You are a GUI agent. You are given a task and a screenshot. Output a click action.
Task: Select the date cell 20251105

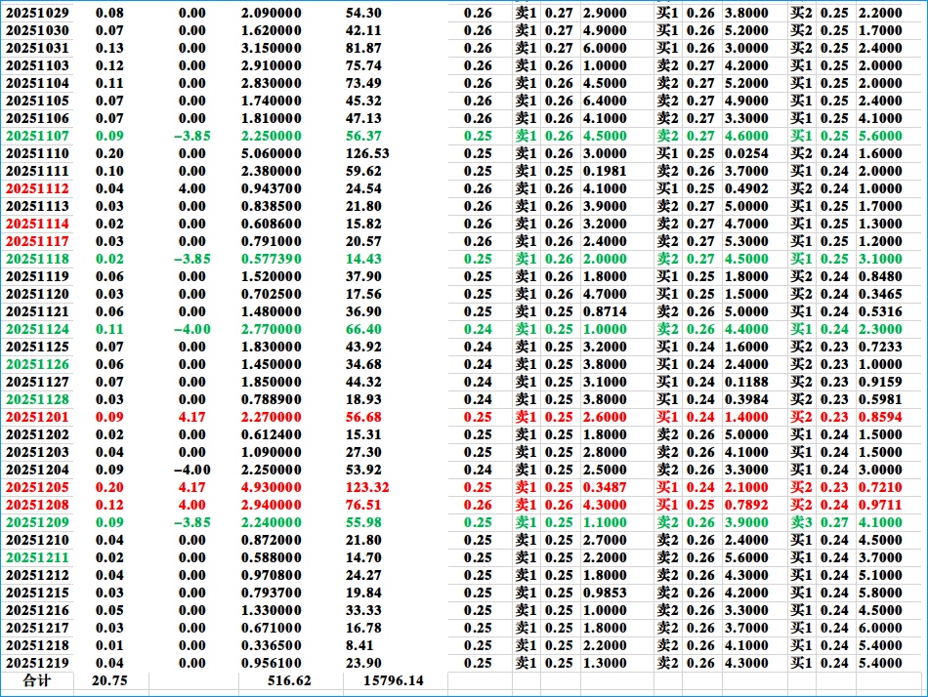[x=37, y=102]
